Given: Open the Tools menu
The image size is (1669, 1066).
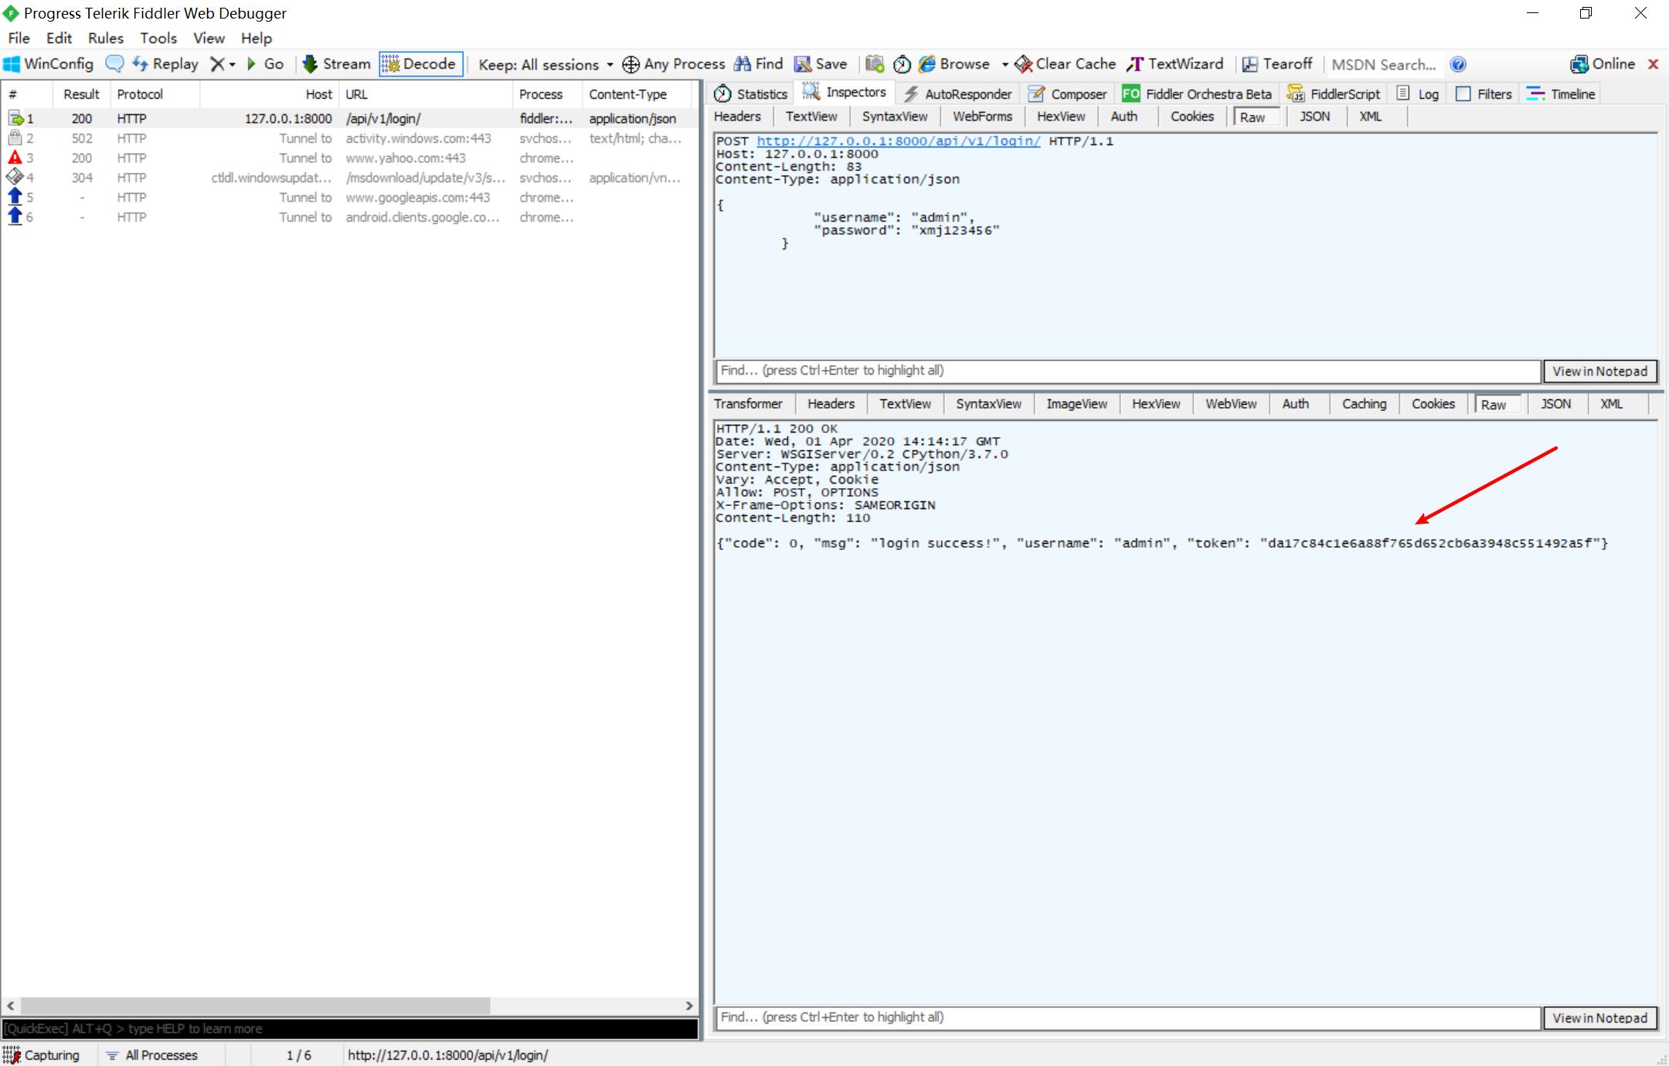Looking at the screenshot, I should click(x=158, y=38).
